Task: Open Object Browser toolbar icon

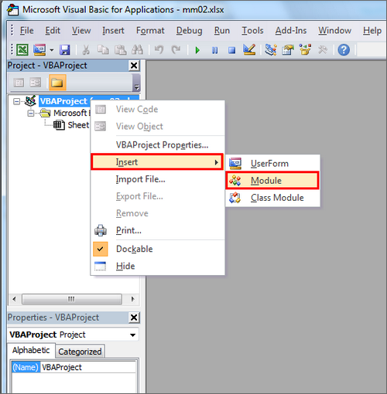Action: coord(305,49)
